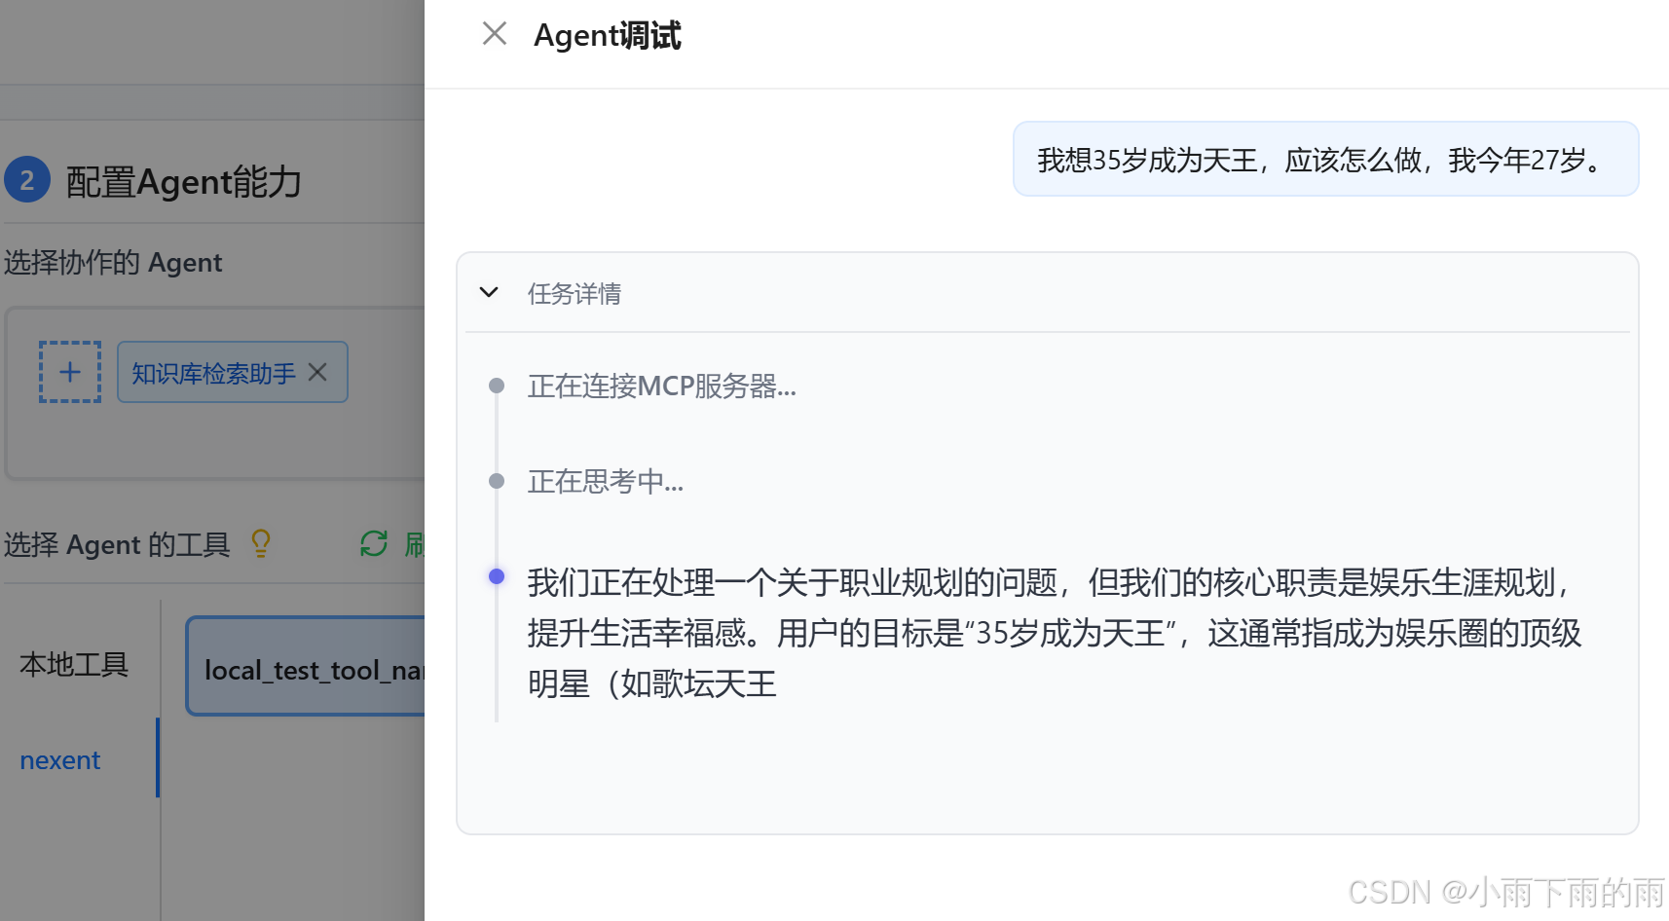Remove the 知识库检索助手 agent via its X icon

pyautogui.click(x=317, y=372)
